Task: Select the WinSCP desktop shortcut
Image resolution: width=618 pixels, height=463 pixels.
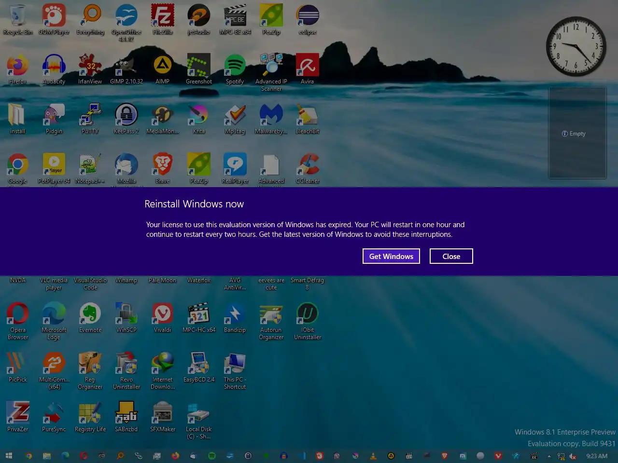Action: click(x=126, y=317)
